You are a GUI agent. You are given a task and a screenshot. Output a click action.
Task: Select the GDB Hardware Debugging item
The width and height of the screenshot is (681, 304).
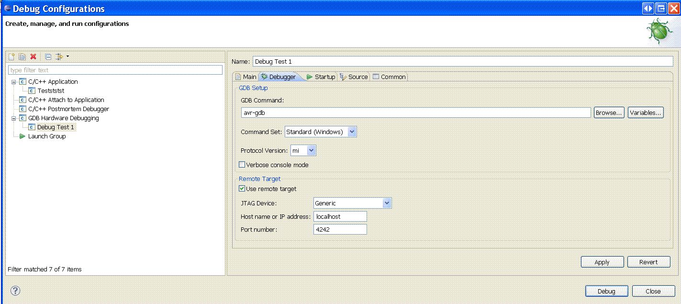(x=64, y=118)
